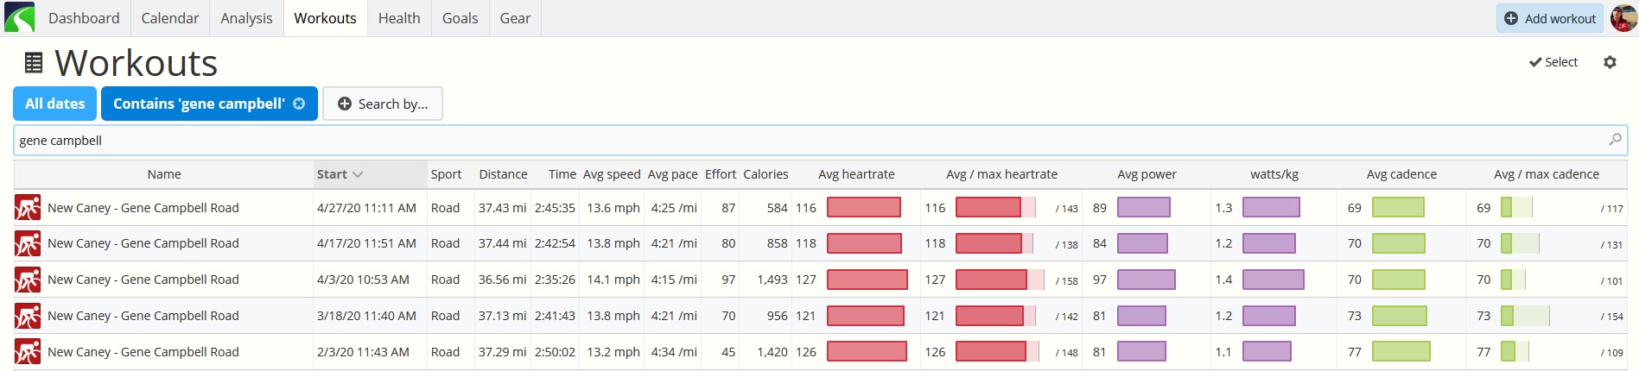Go to the Health tab
The width and height of the screenshot is (1639, 371).
(399, 18)
